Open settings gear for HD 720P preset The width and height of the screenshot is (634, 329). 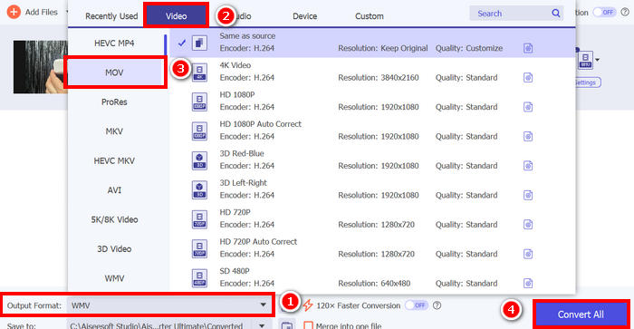528,224
